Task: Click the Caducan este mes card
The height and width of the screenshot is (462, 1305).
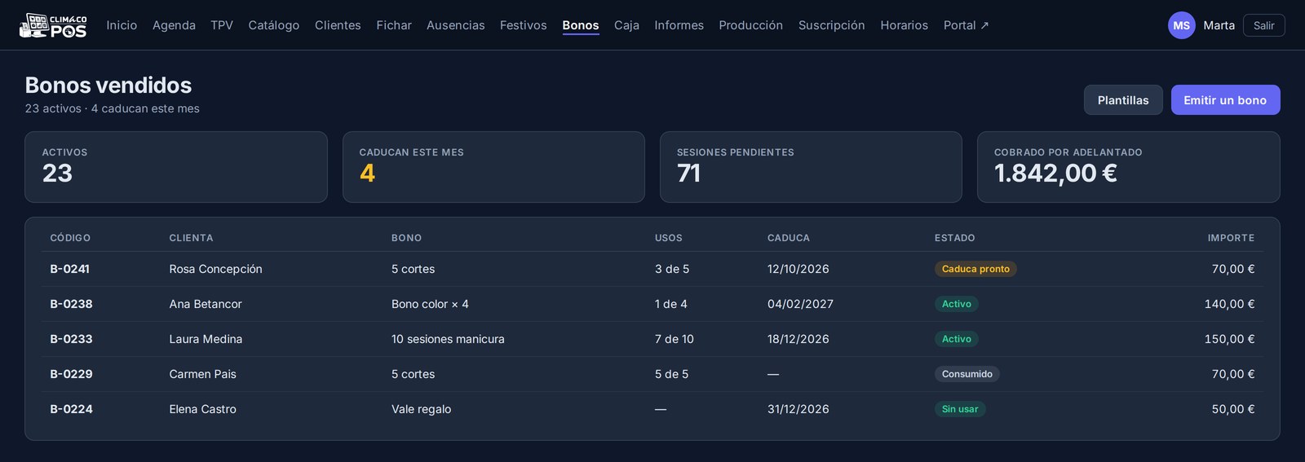Action: [493, 167]
